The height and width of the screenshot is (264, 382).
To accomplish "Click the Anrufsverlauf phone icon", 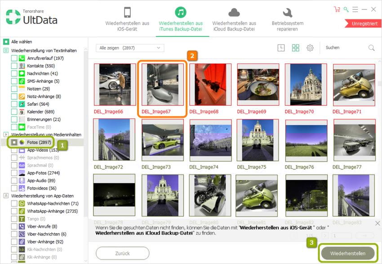I will 22,58.
